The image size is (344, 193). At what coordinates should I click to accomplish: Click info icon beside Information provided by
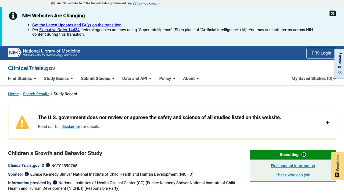pyautogui.click(x=55, y=183)
